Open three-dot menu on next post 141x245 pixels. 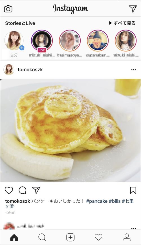(133, 228)
